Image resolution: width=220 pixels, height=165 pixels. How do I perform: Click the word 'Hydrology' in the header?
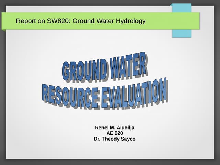130,21
